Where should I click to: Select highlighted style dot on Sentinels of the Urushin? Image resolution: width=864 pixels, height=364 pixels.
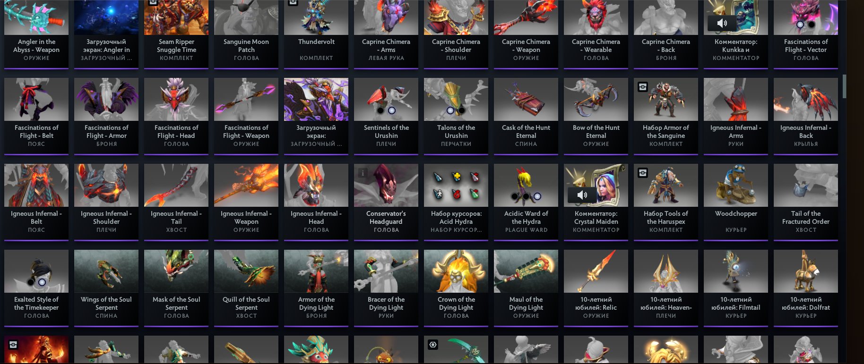point(392,110)
